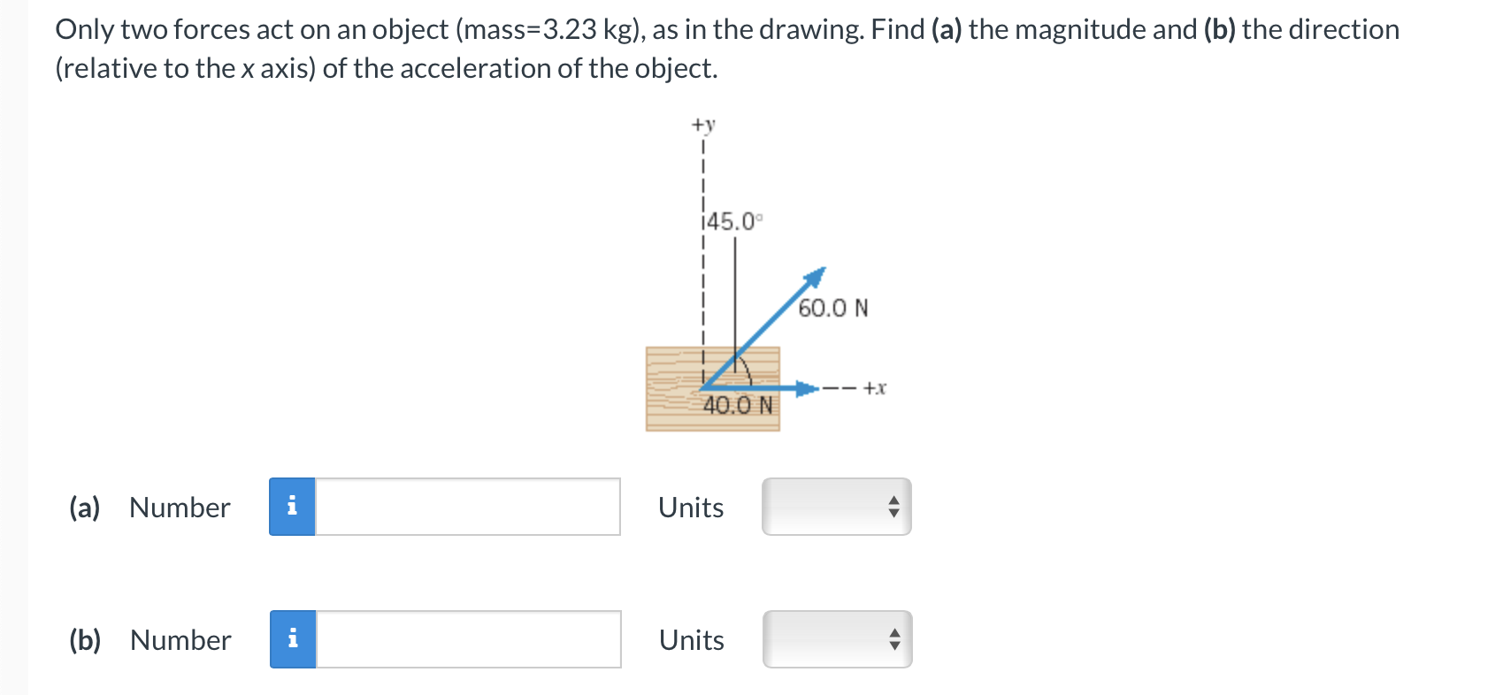Click the Units label next to part (b)
The height and width of the screenshot is (695, 1503).
click(x=690, y=640)
